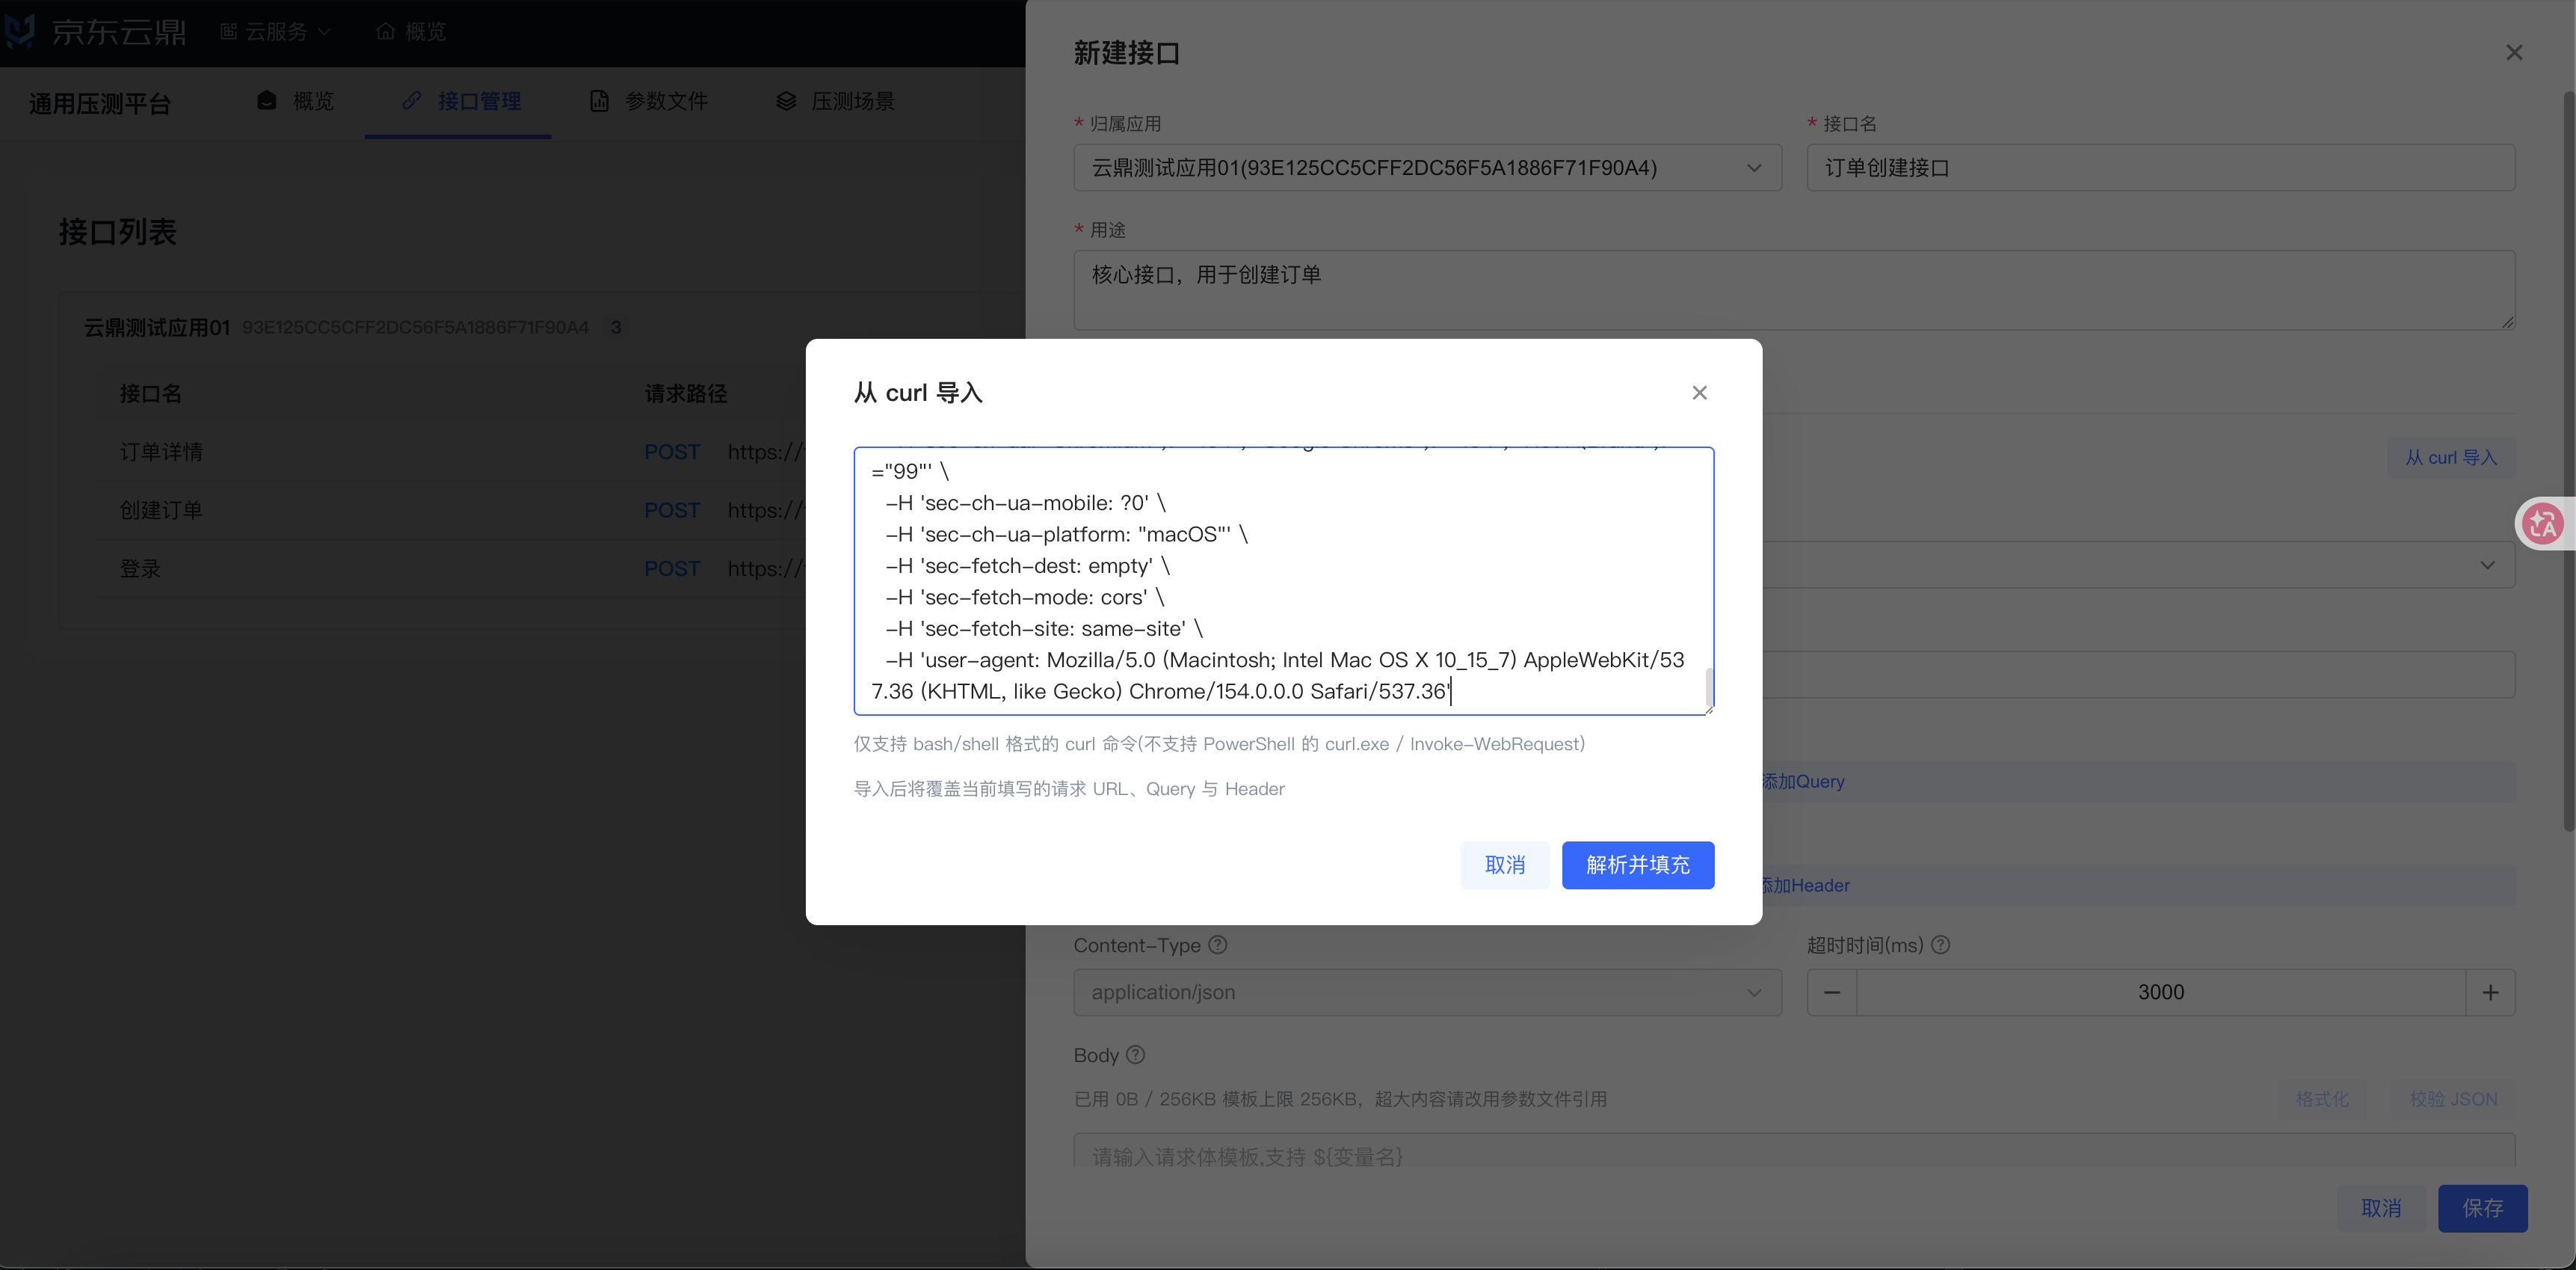The width and height of the screenshot is (2576, 1270).
Task: Switch to the 参数文件 tab
Action: coord(648,101)
